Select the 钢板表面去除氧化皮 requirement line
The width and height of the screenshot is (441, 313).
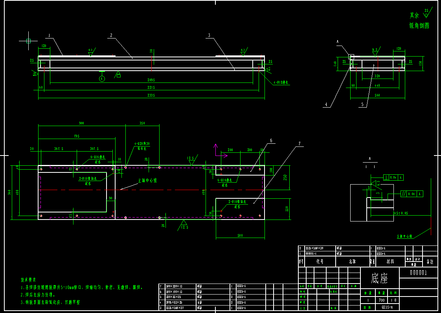pos(50,302)
